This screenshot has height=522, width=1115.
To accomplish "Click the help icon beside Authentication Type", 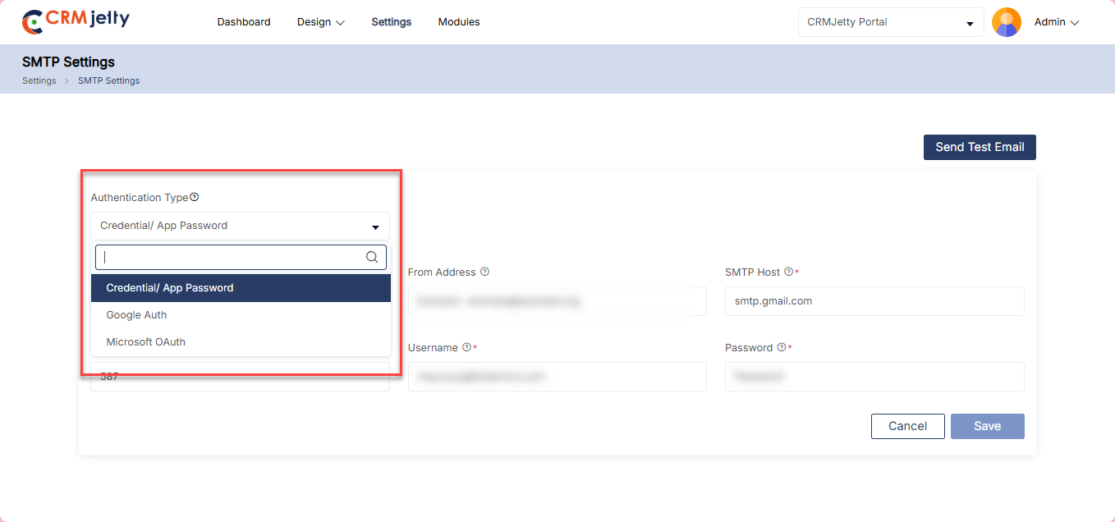I will coord(195,197).
